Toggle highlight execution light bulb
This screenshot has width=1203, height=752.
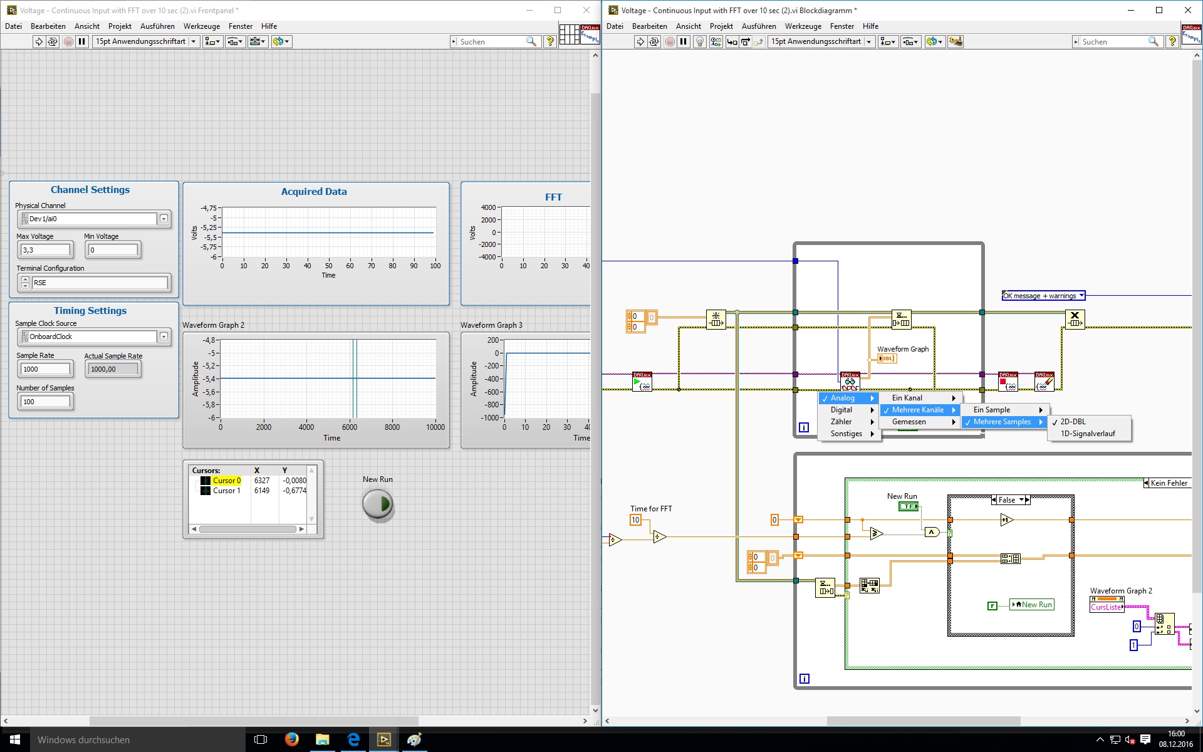[x=700, y=41]
